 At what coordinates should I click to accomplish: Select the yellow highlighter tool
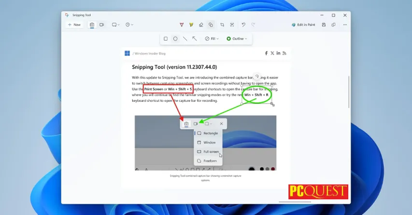pyautogui.click(x=191, y=25)
